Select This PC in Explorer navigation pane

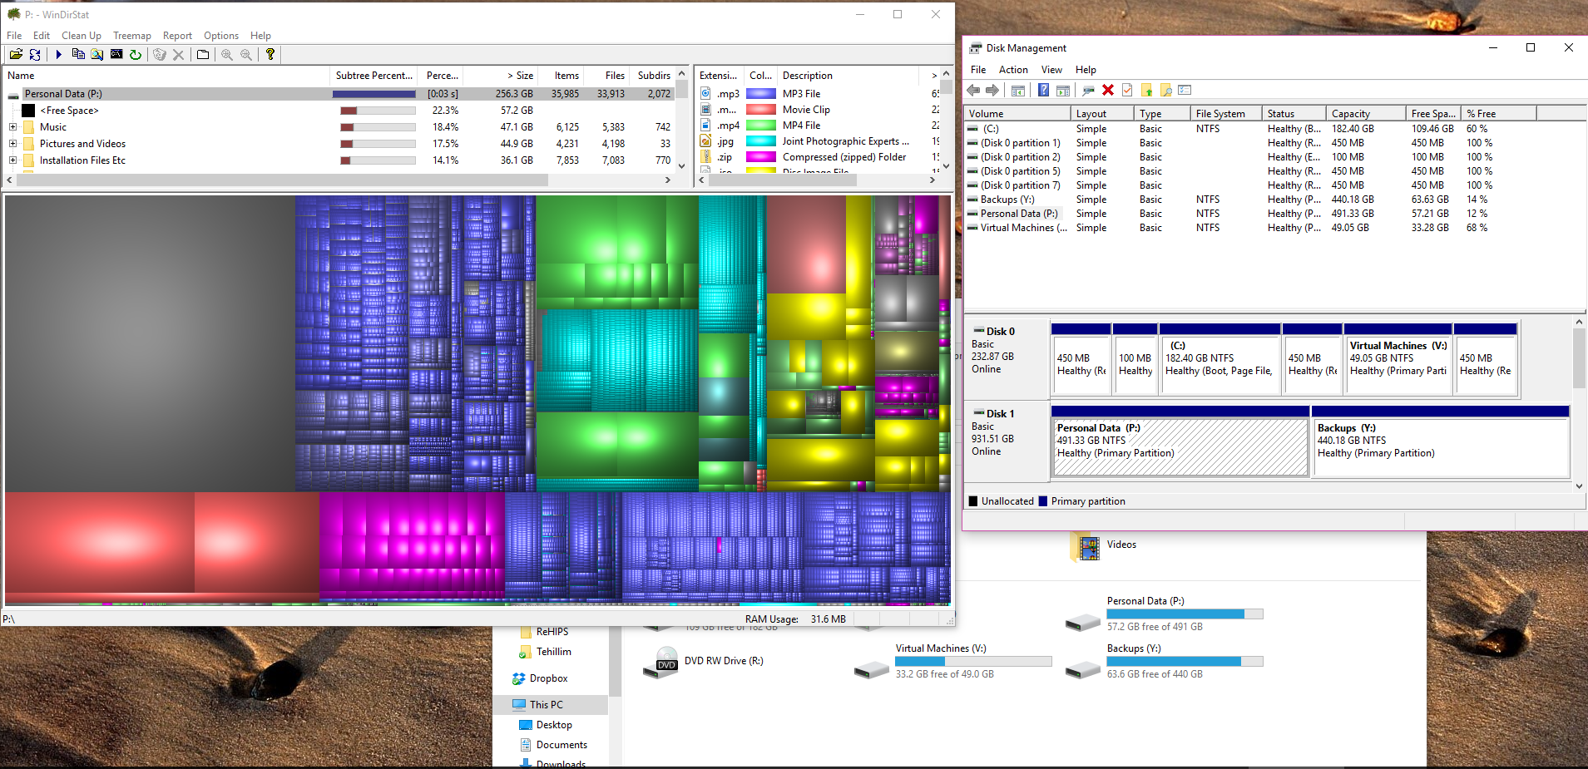click(x=546, y=704)
